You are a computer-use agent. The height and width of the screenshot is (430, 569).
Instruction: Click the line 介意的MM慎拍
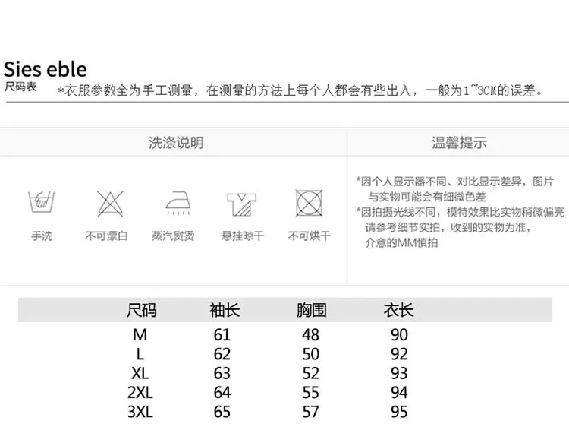(x=401, y=242)
